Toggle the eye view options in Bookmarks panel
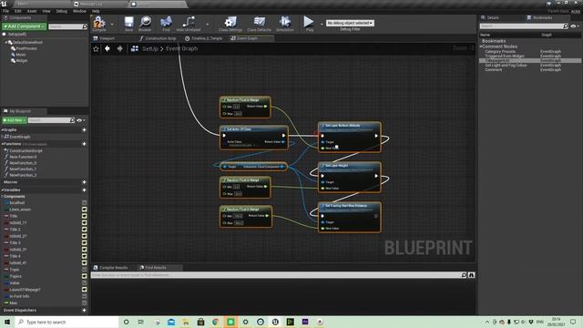 575,26
